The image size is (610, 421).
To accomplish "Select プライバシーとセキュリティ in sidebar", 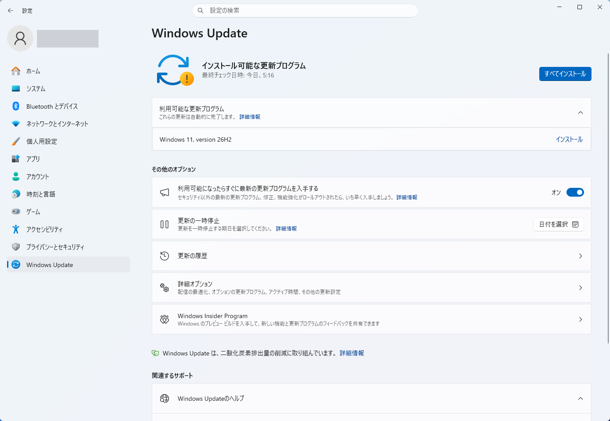I will tap(69, 247).
